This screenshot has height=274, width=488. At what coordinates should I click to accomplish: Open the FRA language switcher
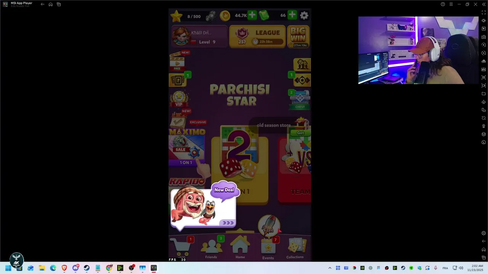(445, 268)
